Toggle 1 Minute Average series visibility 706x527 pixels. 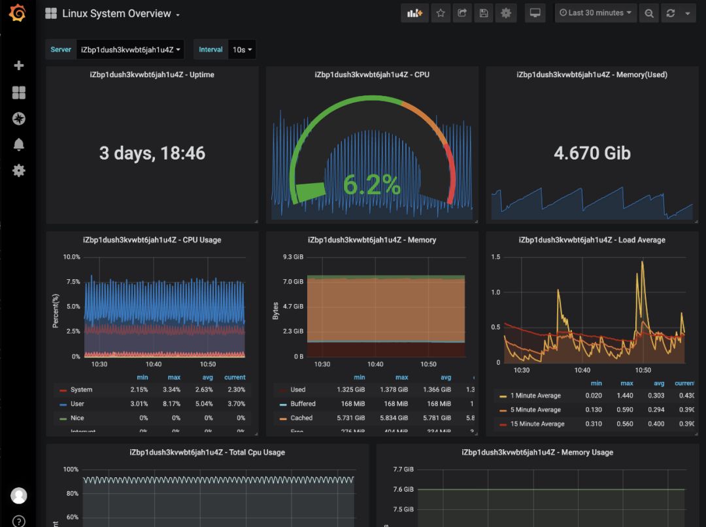point(535,396)
